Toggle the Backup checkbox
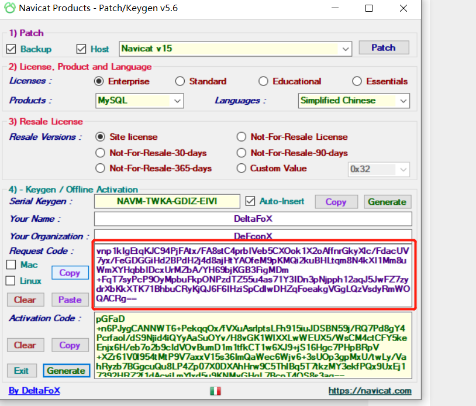 (x=11, y=49)
